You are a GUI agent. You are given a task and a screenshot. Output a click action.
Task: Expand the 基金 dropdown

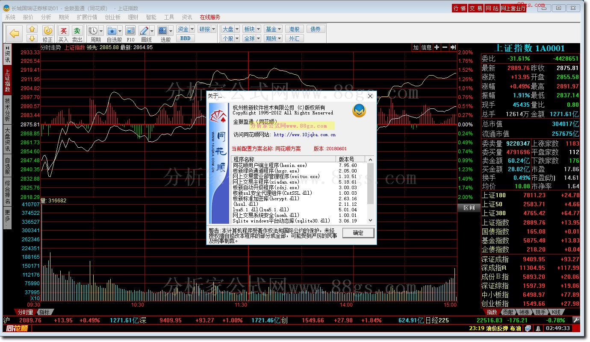[279, 29]
